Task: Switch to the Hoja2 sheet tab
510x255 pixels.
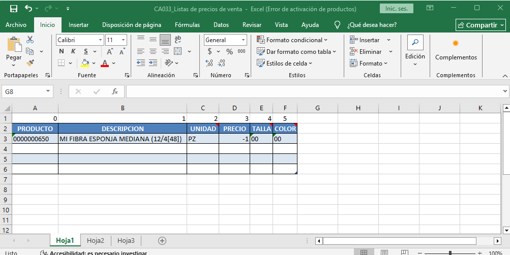Action: coord(96,241)
